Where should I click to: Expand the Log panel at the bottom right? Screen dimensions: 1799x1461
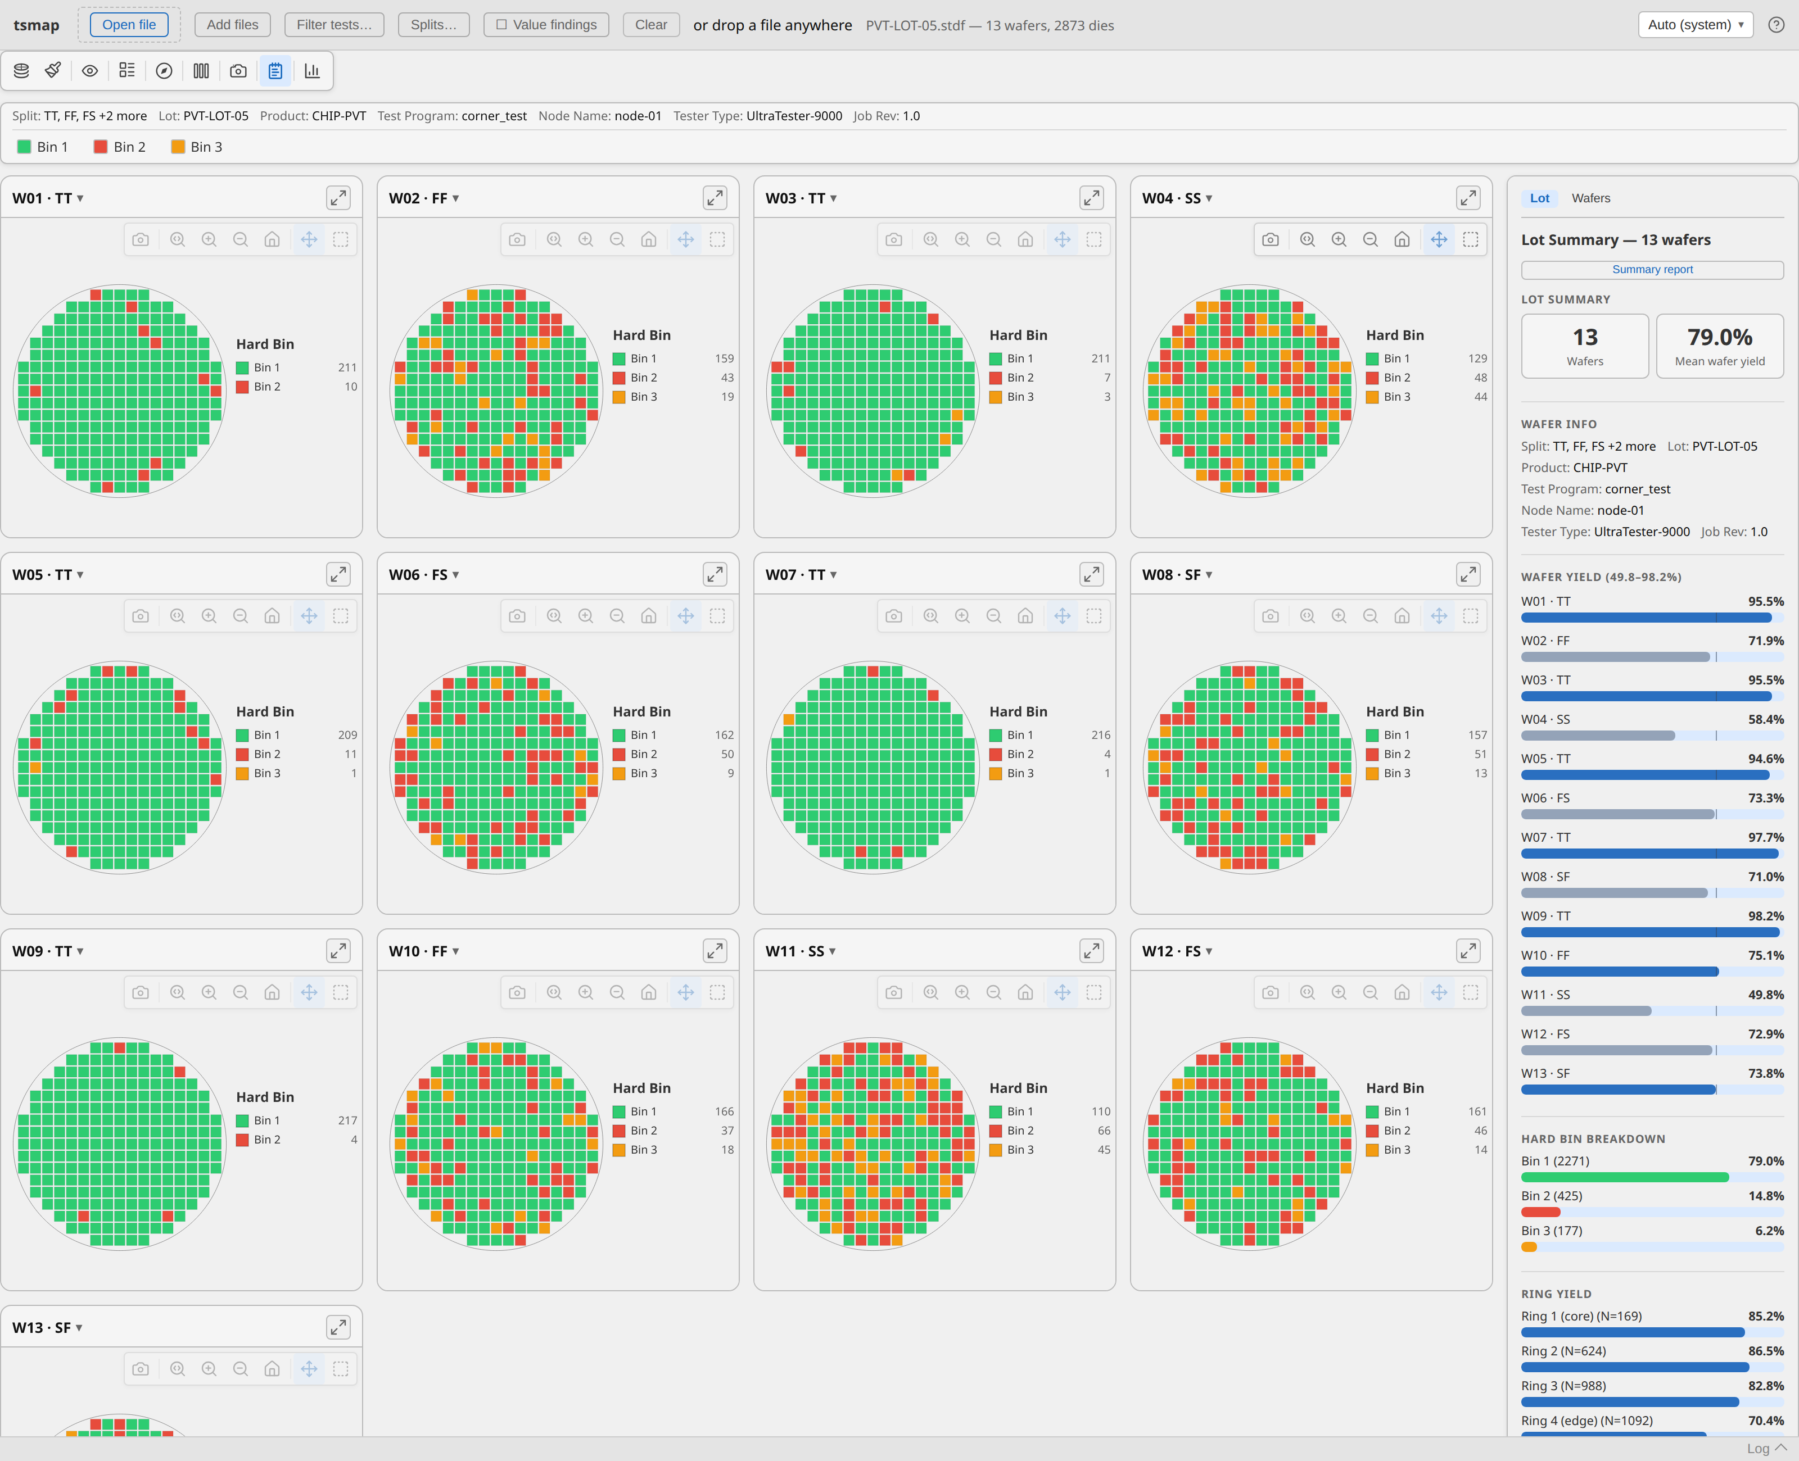(x=1765, y=1449)
